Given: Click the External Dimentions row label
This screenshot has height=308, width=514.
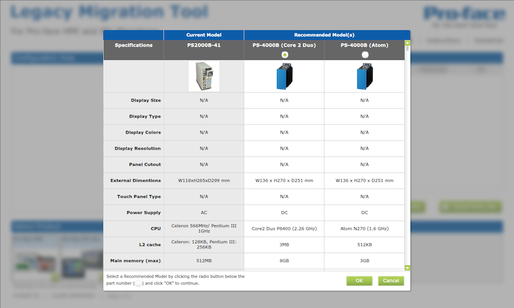Looking at the screenshot, I should tap(136, 181).
